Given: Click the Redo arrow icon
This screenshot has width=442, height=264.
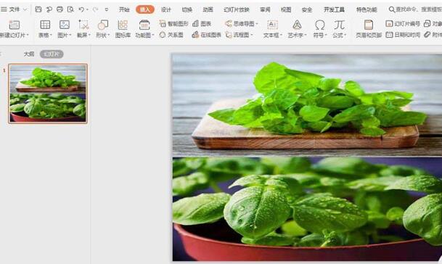Looking at the screenshot, I should [x=95, y=9].
